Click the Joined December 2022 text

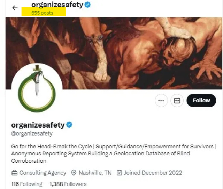tap(153, 173)
